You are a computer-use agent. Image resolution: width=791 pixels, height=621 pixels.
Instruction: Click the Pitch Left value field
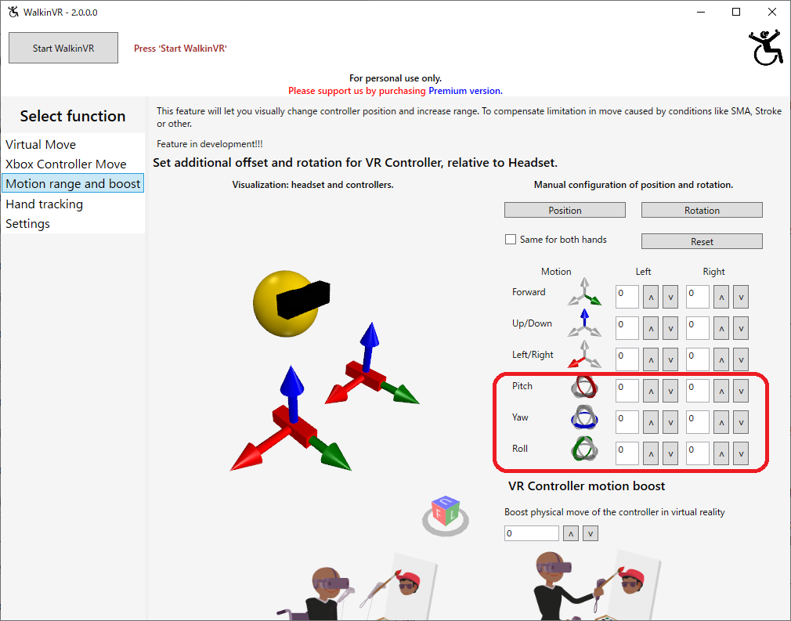click(627, 391)
